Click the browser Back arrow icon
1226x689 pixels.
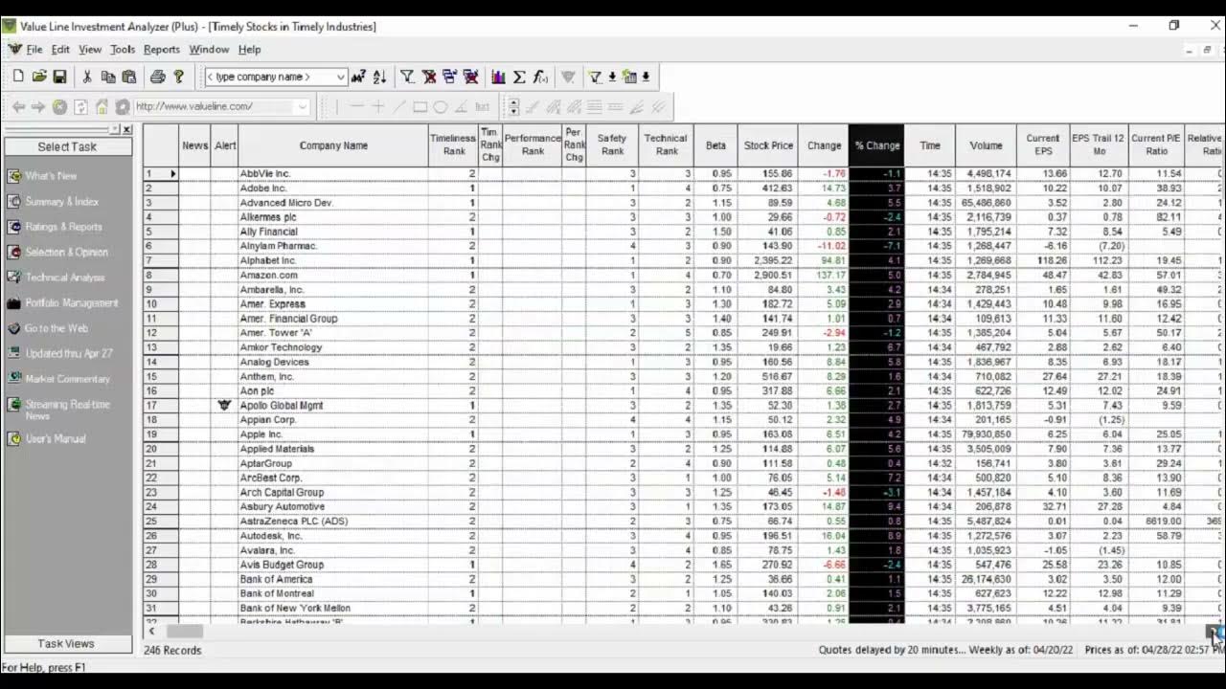click(x=18, y=107)
